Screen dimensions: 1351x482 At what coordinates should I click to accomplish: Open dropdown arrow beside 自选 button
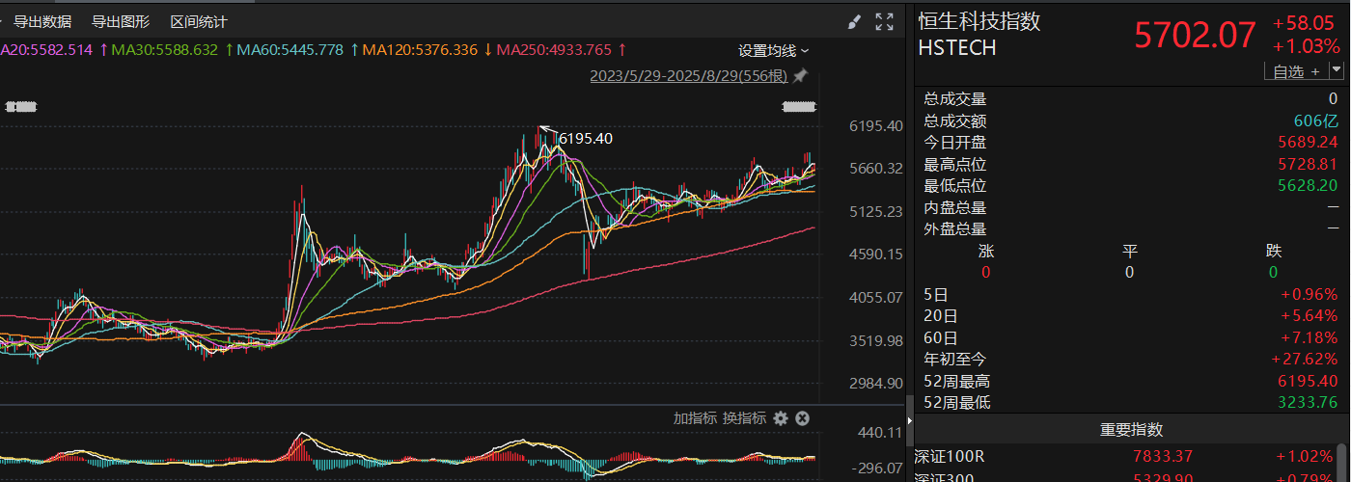[1337, 70]
